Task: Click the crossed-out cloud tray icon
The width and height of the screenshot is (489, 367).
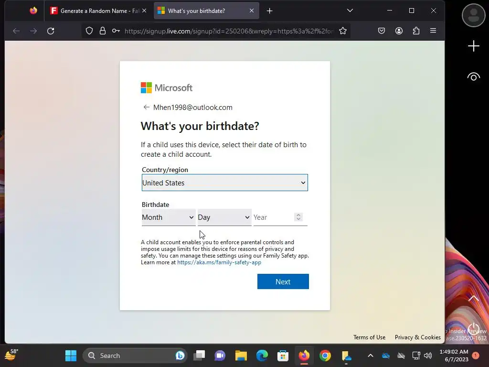Action: click(x=401, y=356)
